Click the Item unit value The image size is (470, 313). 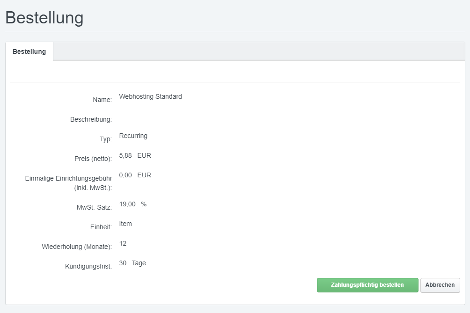[x=125, y=224]
